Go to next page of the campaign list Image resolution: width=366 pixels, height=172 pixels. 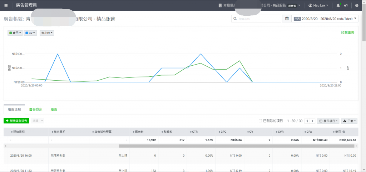click(312, 121)
